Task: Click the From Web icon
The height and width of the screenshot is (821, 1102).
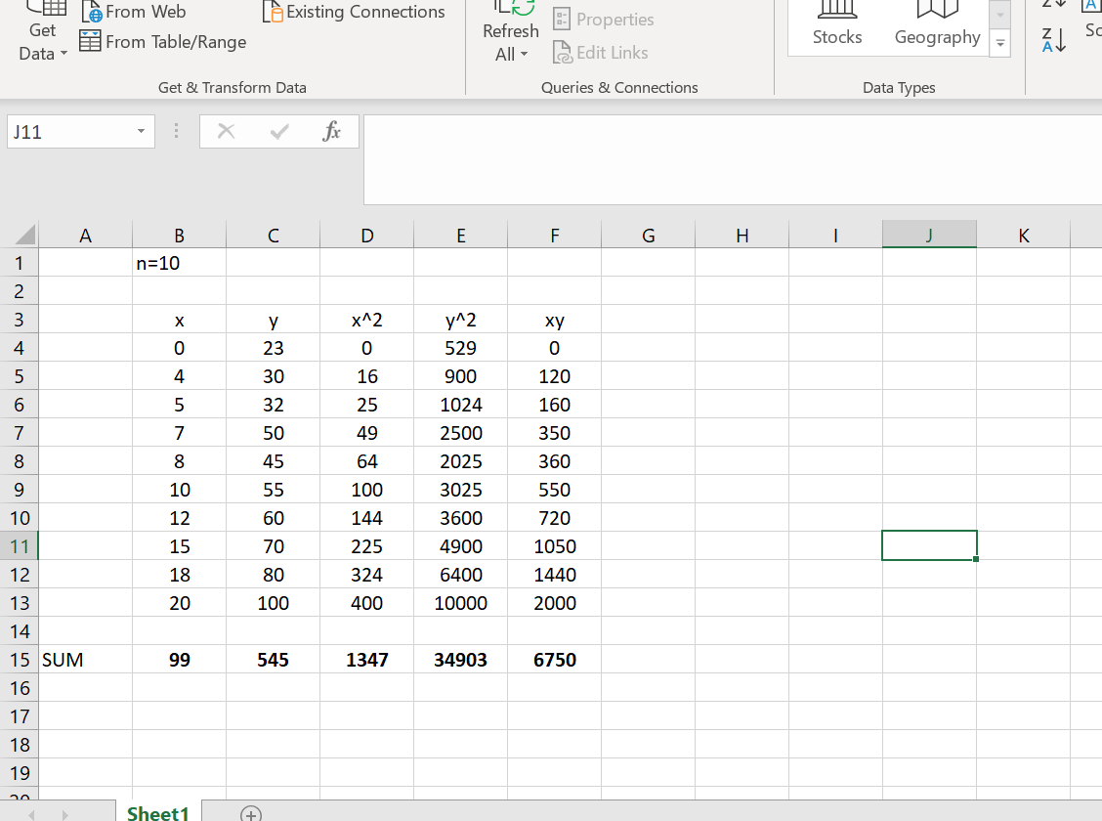Action: point(92,12)
